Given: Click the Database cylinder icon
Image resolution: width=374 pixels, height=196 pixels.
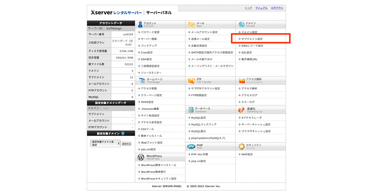Looking at the screenshot, I should (x=191, y=110).
